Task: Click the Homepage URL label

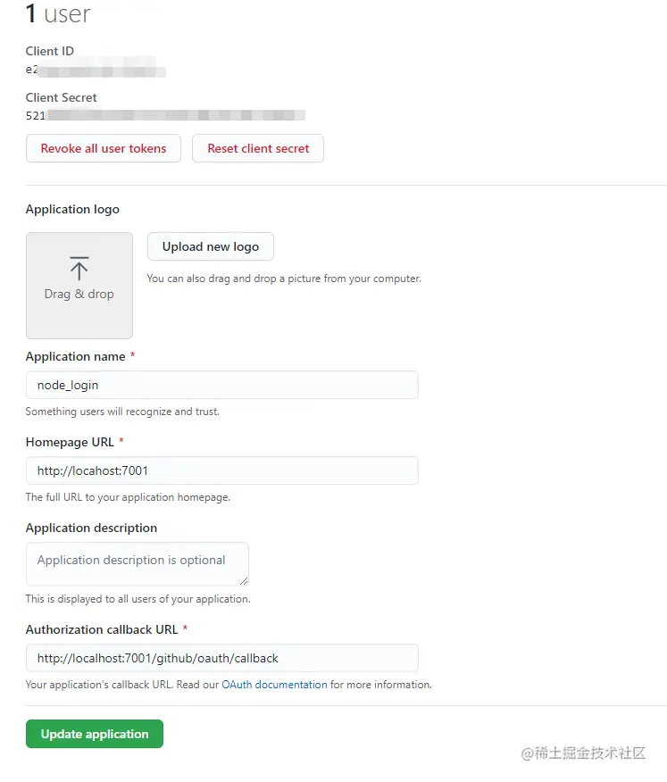Action: (70, 443)
